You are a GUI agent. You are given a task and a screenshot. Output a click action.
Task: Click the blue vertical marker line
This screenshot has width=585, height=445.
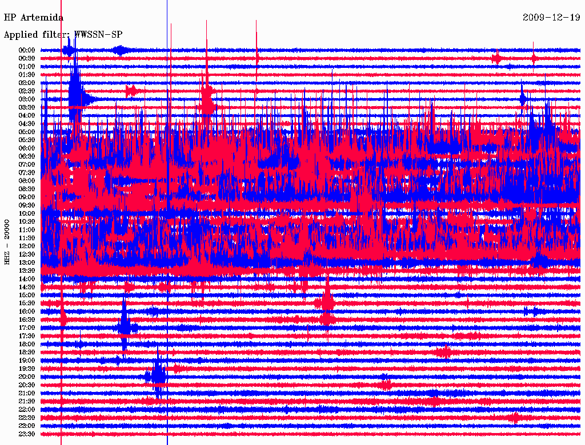click(167, 222)
